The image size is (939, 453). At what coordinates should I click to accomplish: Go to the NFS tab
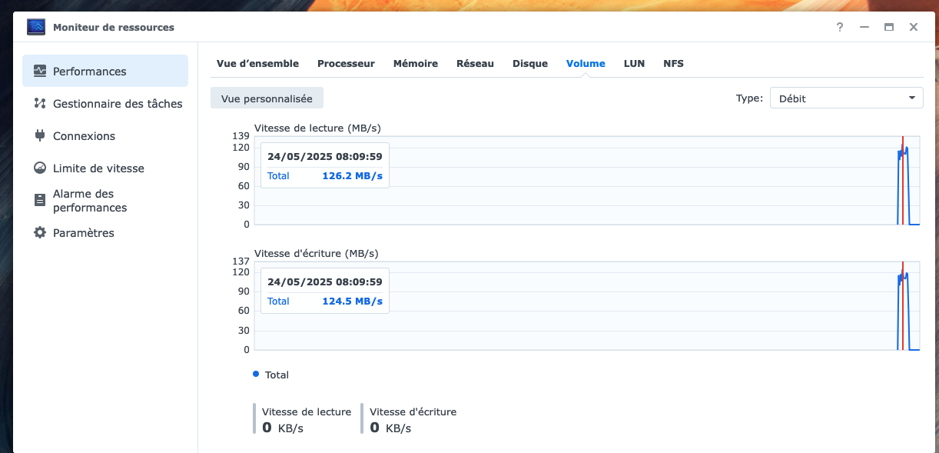click(673, 64)
